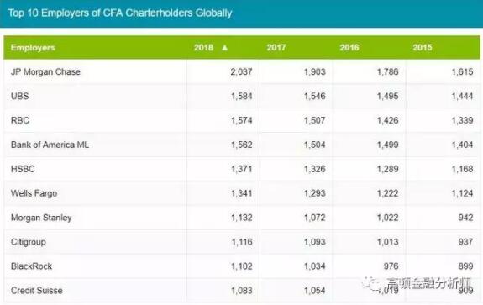Screen dimensions: 483x305
Task: Select the Wells Fargo employer name
Action: coord(34,193)
